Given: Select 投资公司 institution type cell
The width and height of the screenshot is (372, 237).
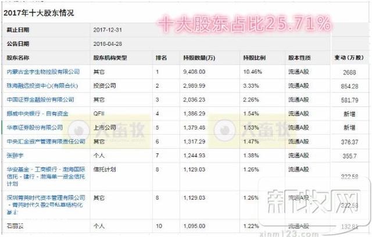Looking at the screenshot, I should [105, 85].
